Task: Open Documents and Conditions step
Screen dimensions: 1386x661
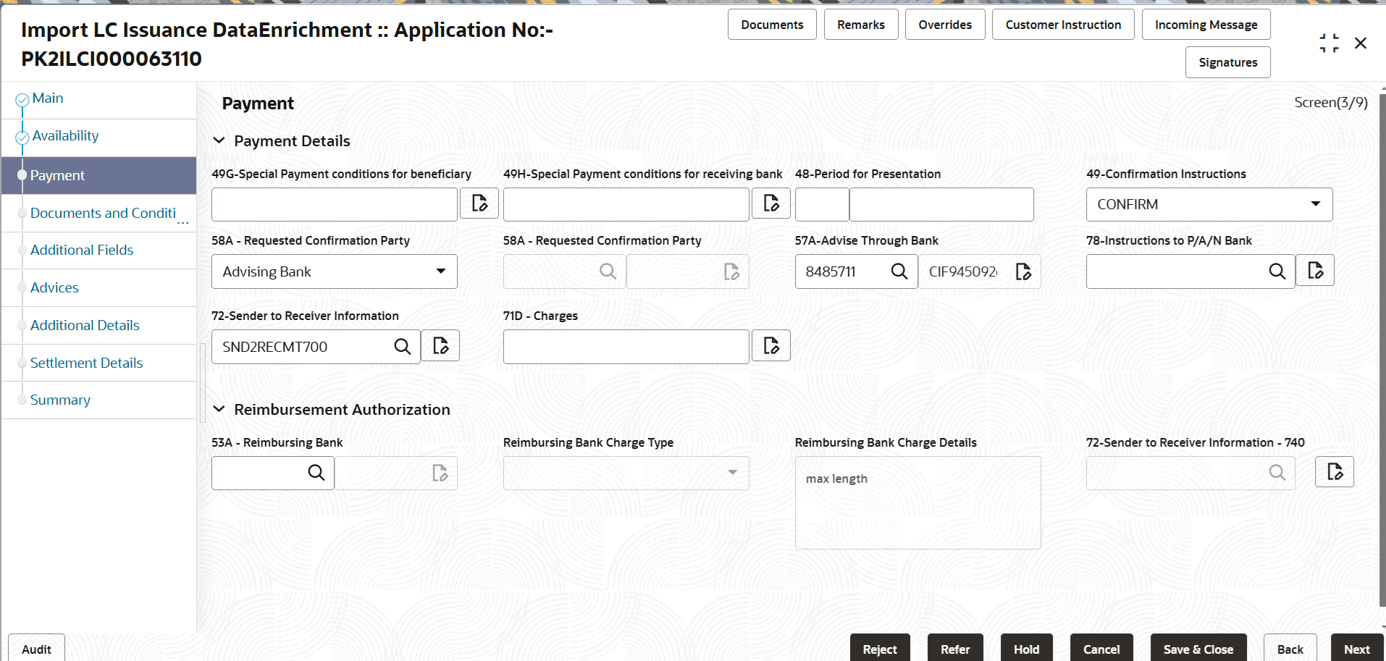Action: 103,213
